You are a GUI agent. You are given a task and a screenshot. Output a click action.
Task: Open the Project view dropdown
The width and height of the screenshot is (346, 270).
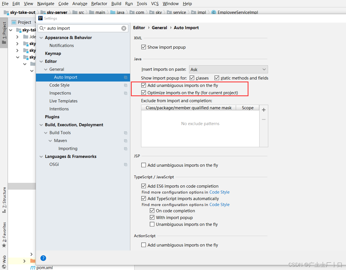click(24, 22)
